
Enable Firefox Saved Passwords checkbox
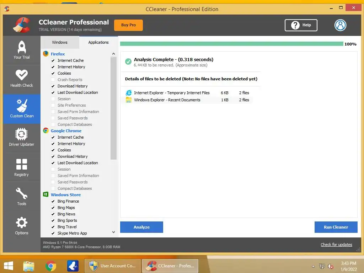pos(53,118)
